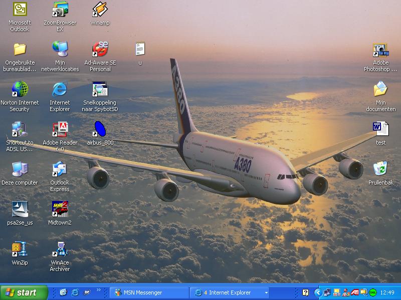Open the Adobe Photoshop shortcut
The height and width of the screenshot is (300, 401).
pyautogui.click(x=380, y=50)
